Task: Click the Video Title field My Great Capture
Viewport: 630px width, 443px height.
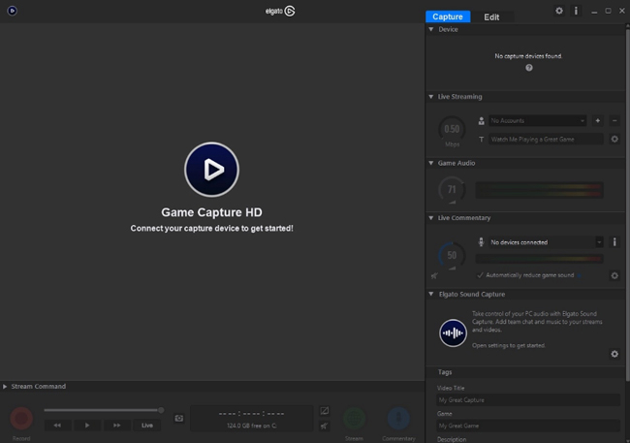Action: (x=528, y=400)
